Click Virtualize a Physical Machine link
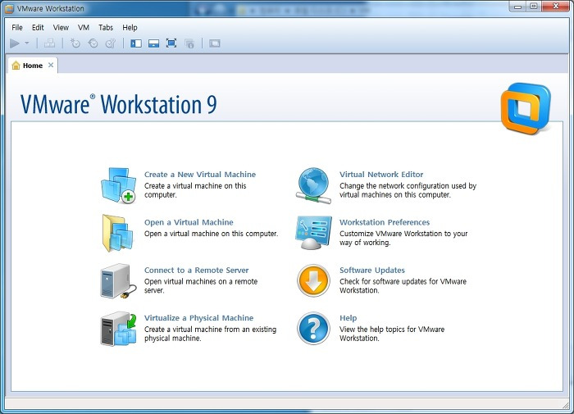 [198, 318]
